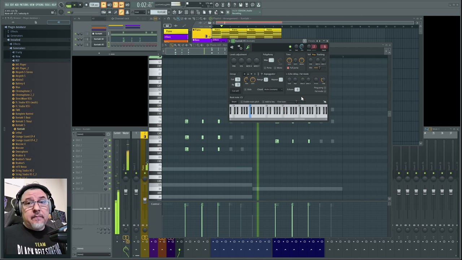
Task: Select arpeggiator up direction arrow
Action: pyautogui.click(x=248, y=74)
